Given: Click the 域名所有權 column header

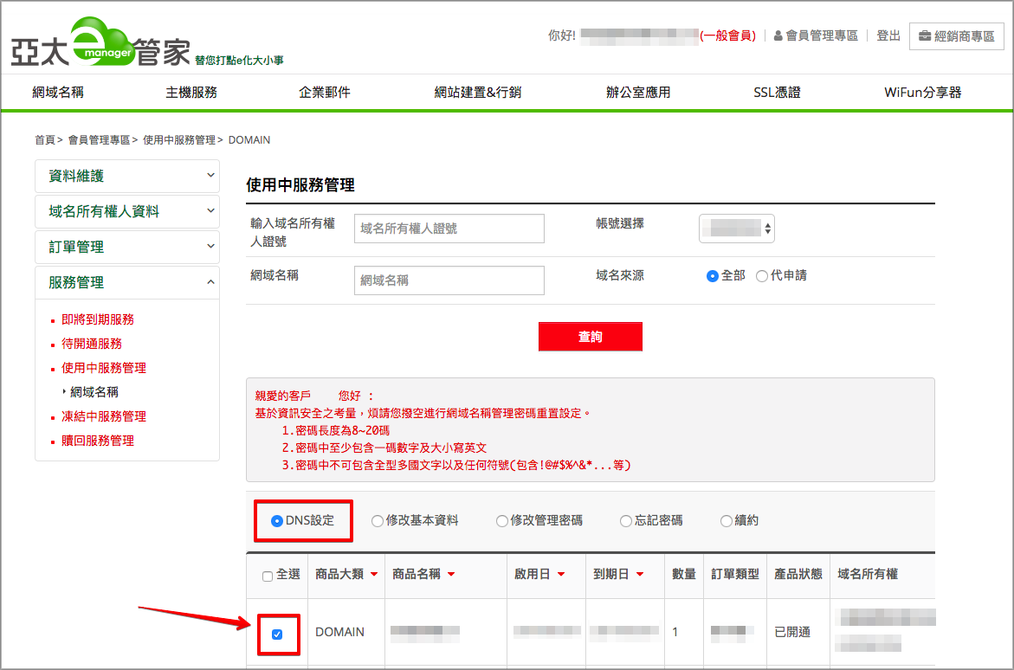Looking at the screenshot, I should click(867, 574).
